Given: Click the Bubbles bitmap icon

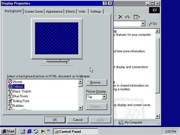Looking at the screenshot, I should coord(10,106).
